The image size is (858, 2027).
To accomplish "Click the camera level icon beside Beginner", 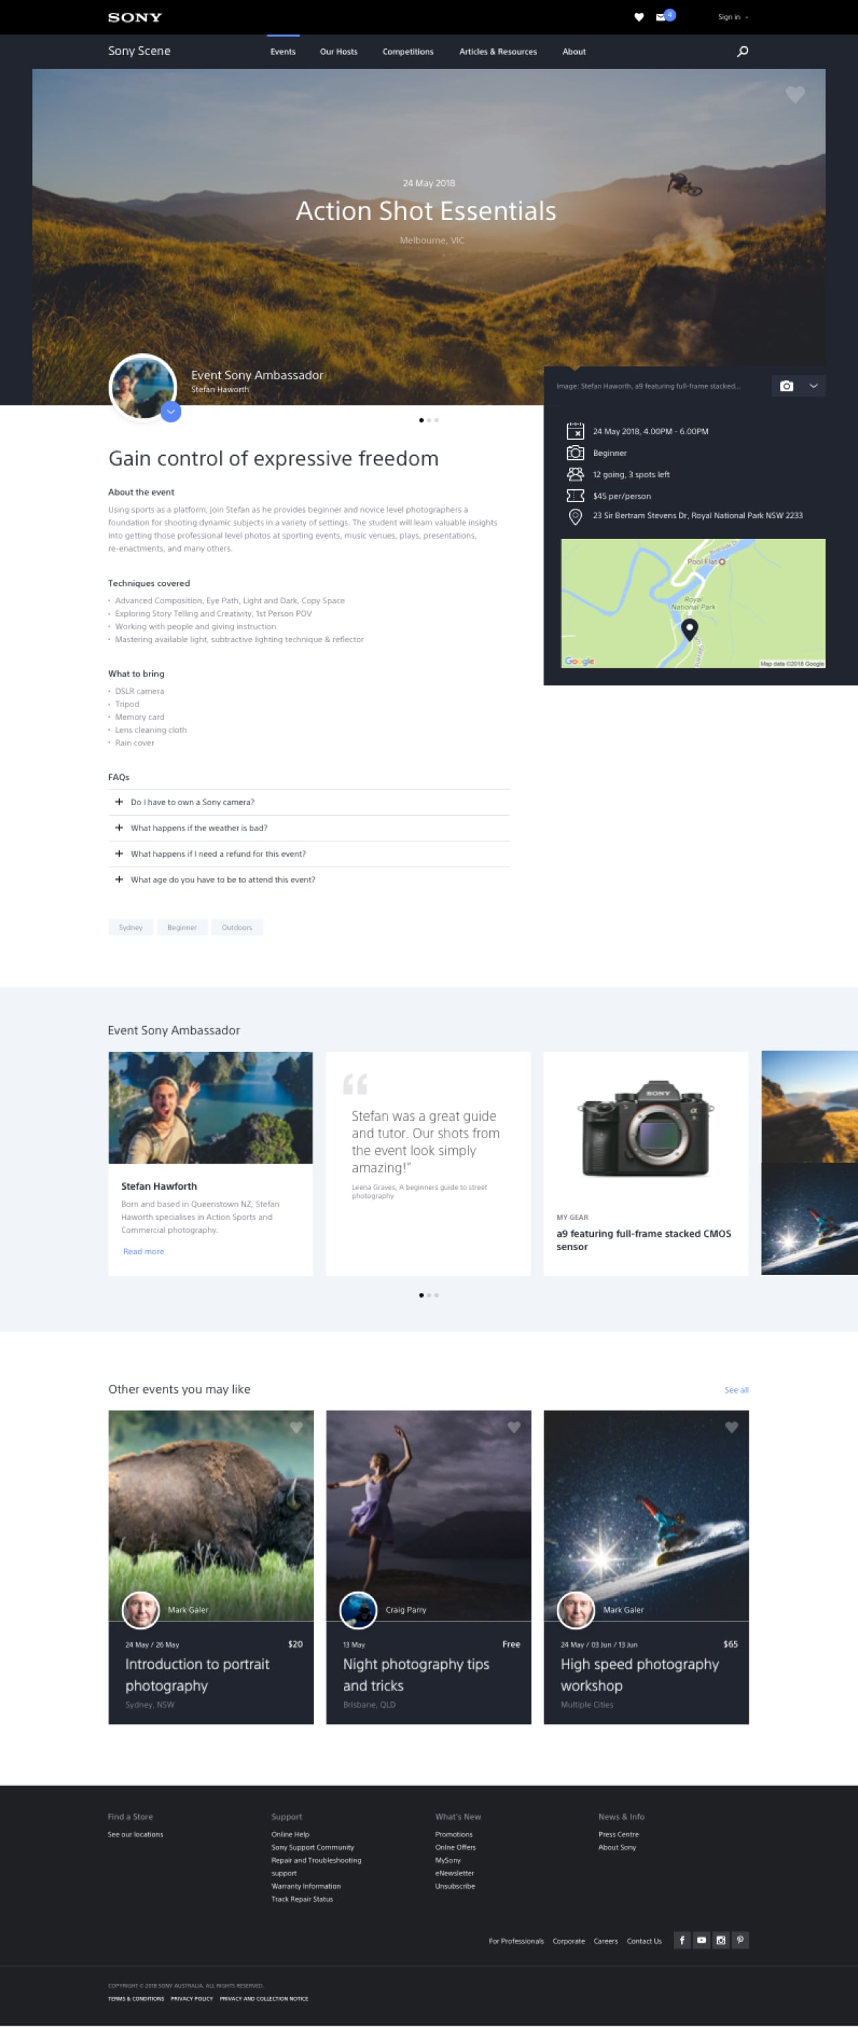I will point(575,453).
